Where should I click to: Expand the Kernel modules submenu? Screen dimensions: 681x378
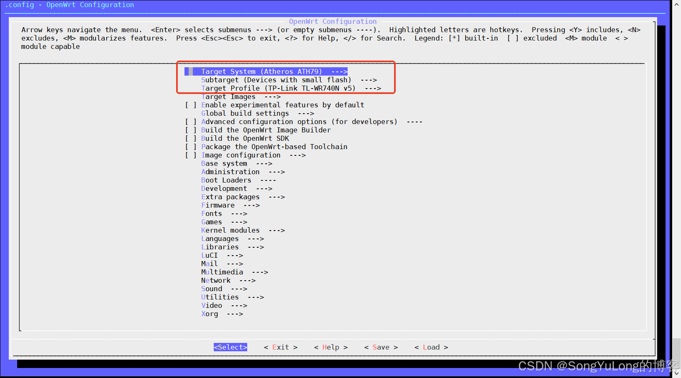pyautogui.click(x=243, y=230)
